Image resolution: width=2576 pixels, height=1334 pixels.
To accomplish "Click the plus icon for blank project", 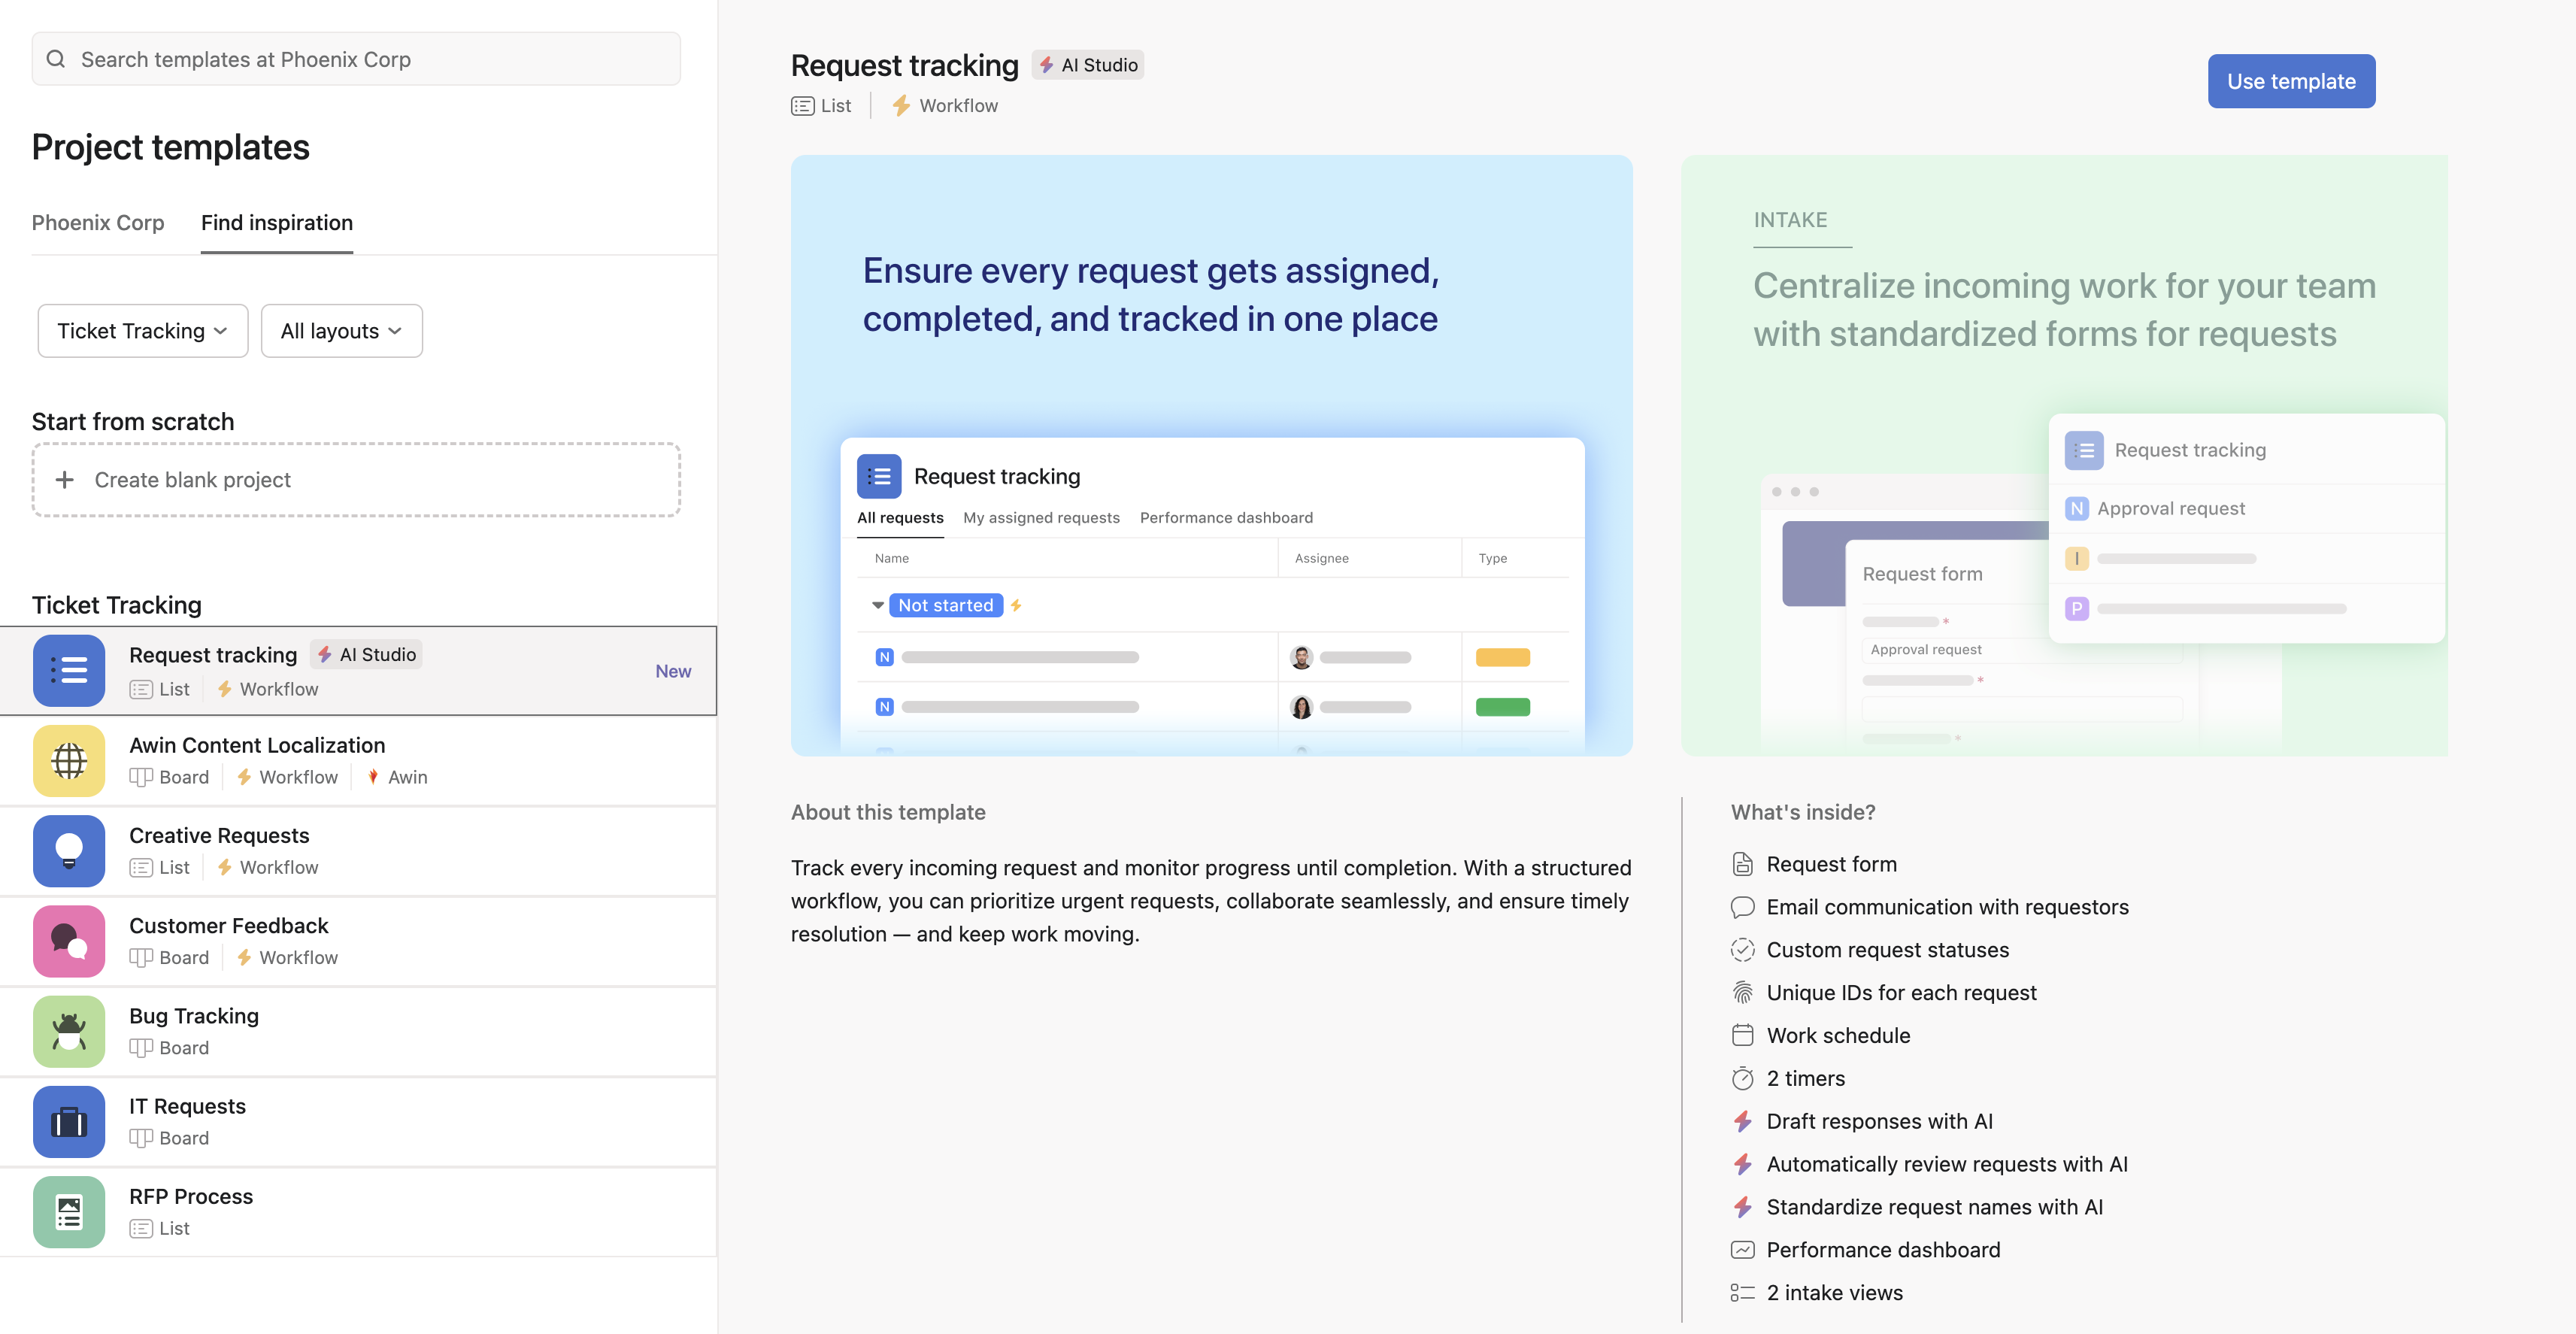I will pyautogui.click(x=65, y=480).
